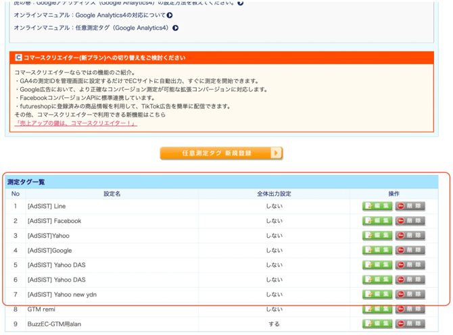Edit the No 6 Yahoo DAS tag
453x335 pixels.
[377, 280]
